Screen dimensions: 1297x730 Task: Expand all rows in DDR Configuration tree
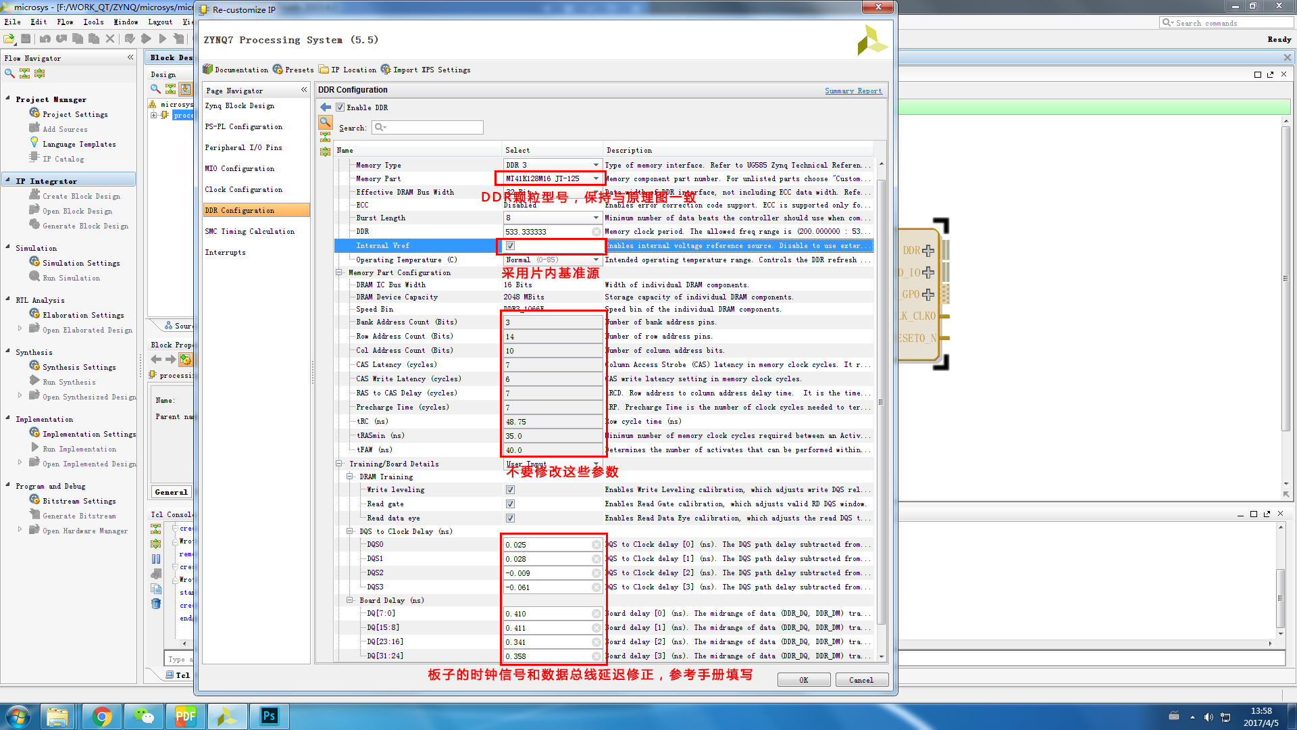point(326,151)
